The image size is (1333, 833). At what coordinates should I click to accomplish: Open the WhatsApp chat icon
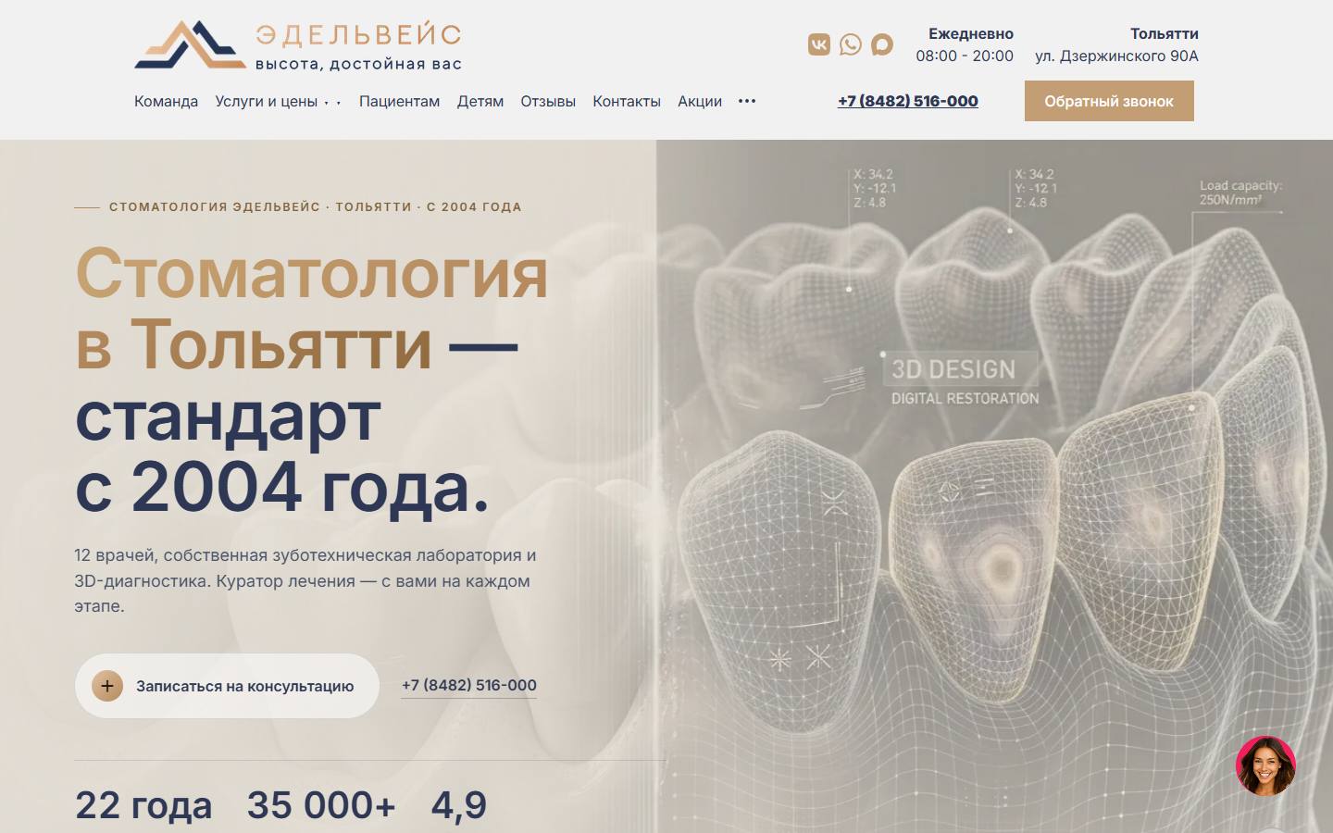click(x=851, y=44)
